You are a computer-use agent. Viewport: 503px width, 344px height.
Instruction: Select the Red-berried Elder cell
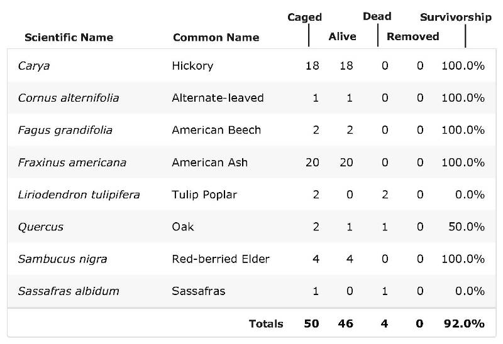coord(221,259)
